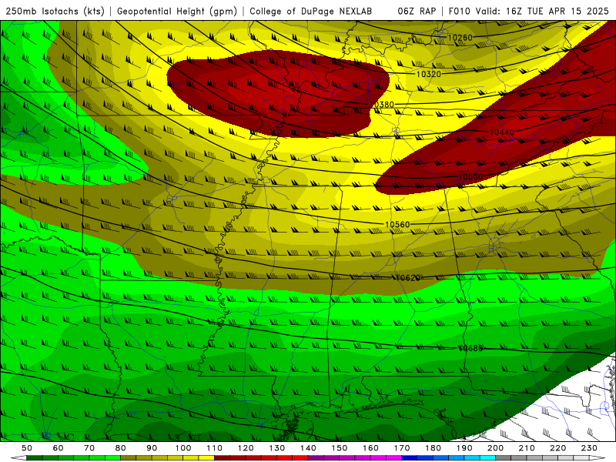Click the "250mb Isotachs (kts)" title text

[x=55, y=12]
